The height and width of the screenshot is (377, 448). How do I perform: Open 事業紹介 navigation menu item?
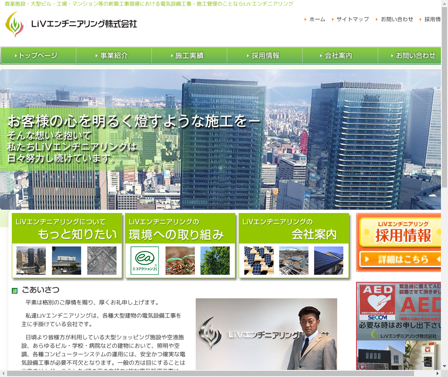(x=114, y=56)
